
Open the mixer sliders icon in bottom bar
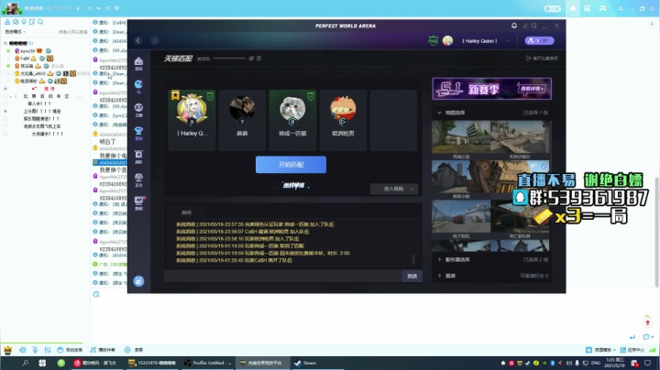48,350
